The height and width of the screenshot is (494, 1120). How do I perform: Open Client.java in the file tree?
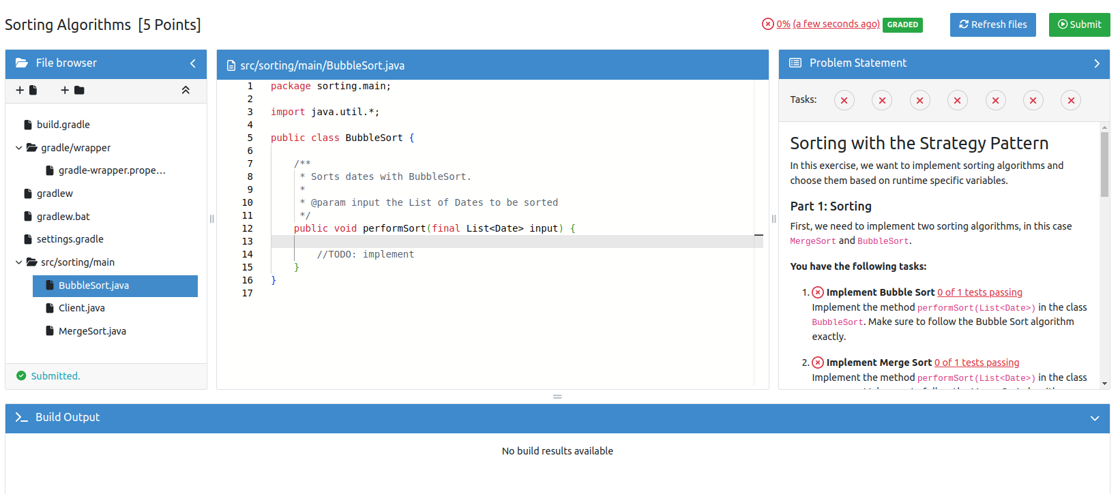pos(82,308)
